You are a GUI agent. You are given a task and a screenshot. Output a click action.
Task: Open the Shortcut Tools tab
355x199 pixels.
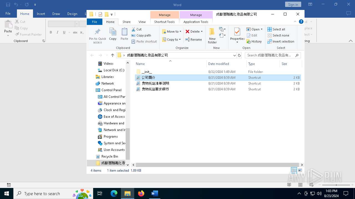click(164, 22)
